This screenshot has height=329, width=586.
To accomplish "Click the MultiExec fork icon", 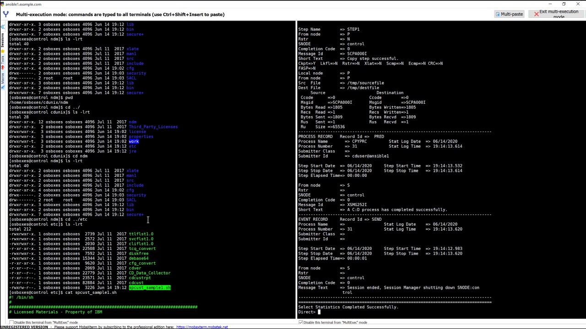I will click(x=5, y=14).
